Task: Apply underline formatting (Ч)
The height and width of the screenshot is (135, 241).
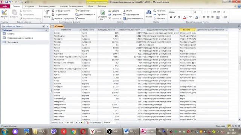Action: coord(179,17)
